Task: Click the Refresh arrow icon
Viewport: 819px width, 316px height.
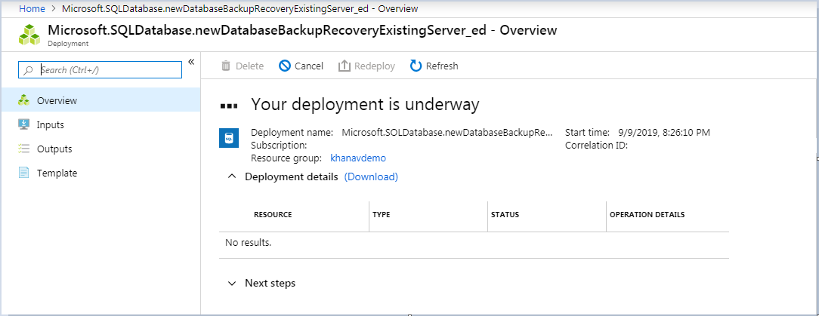Action: click(416, 66)
